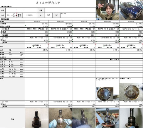
Task: Click the 【分析結果】 section heading
Action: 5,19
